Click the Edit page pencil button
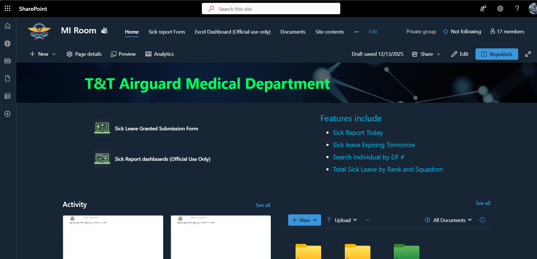The width and height of the screenshot is (537, 259). 460,54
